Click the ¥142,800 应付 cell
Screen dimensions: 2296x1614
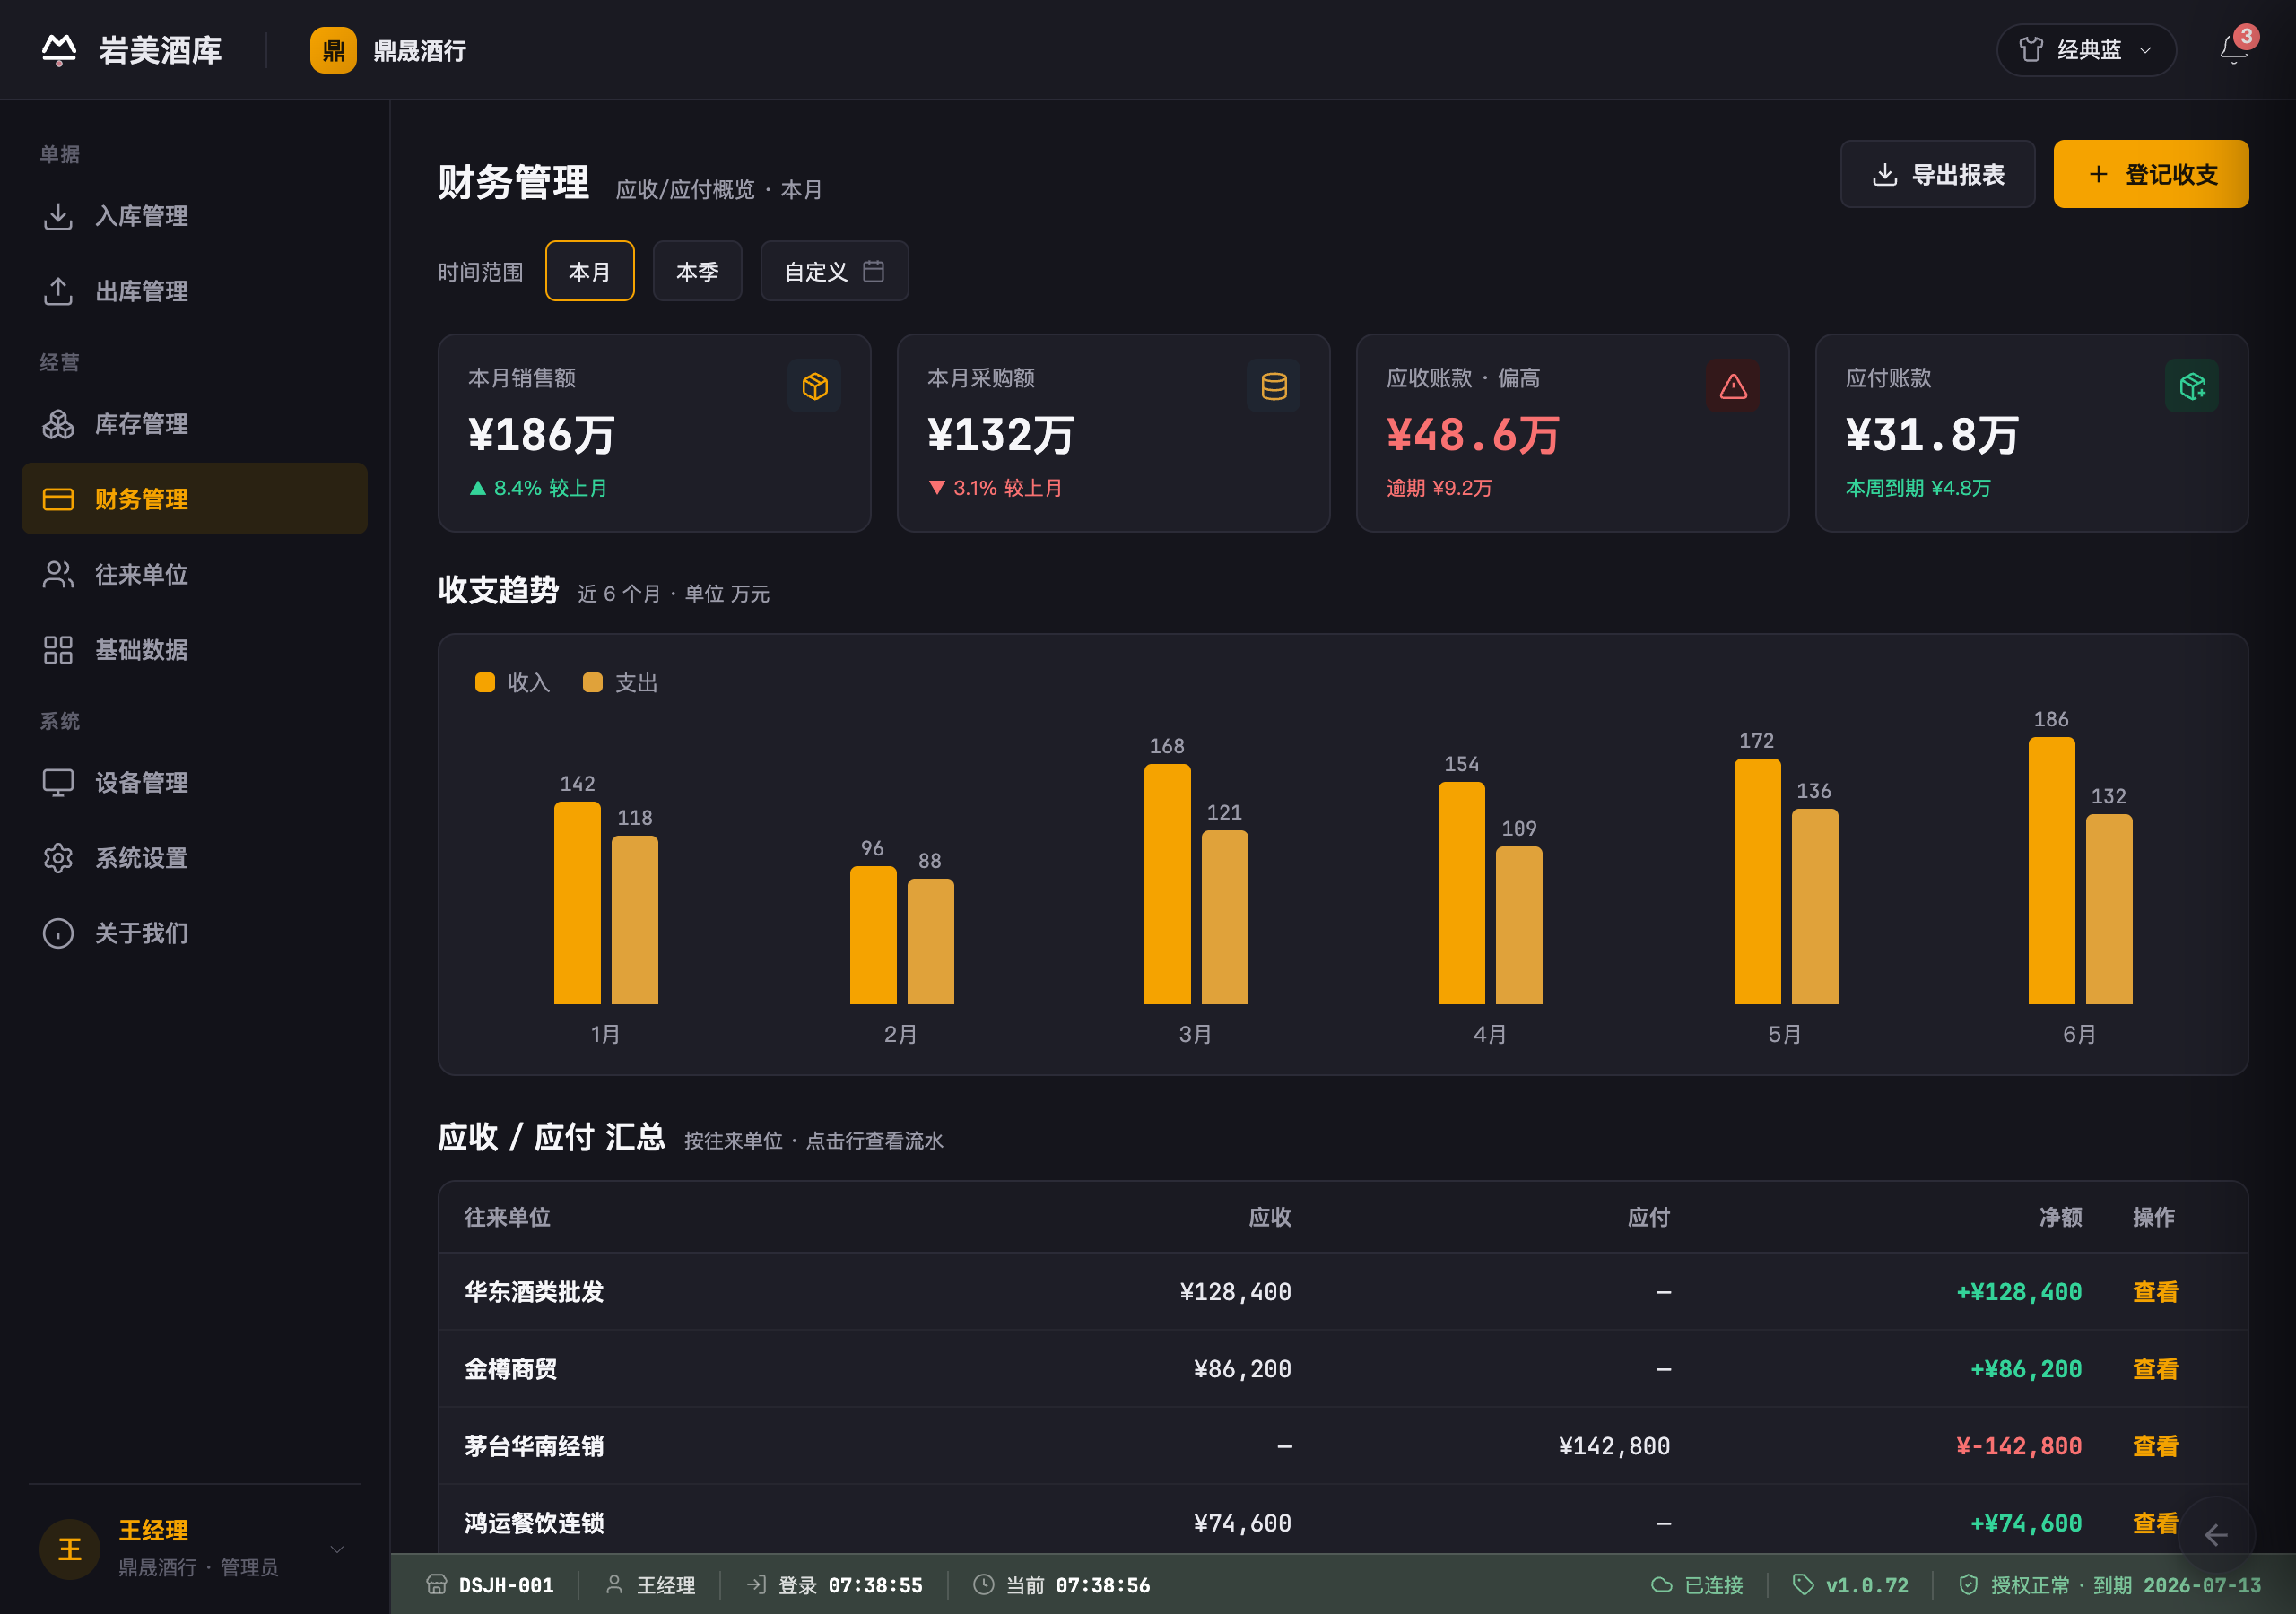click(1614, 1446)
